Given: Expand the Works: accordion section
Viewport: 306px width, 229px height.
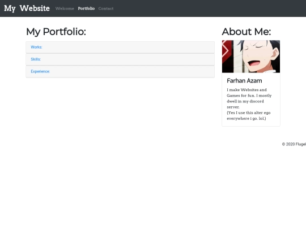Looking at the screenshot, I should click(36, 47).
